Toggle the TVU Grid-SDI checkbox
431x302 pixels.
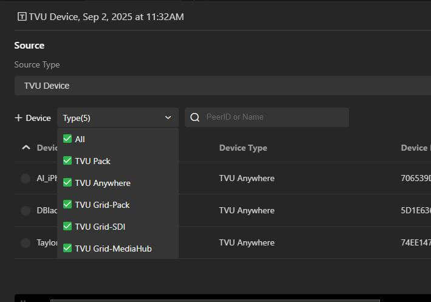click(67, 227)
